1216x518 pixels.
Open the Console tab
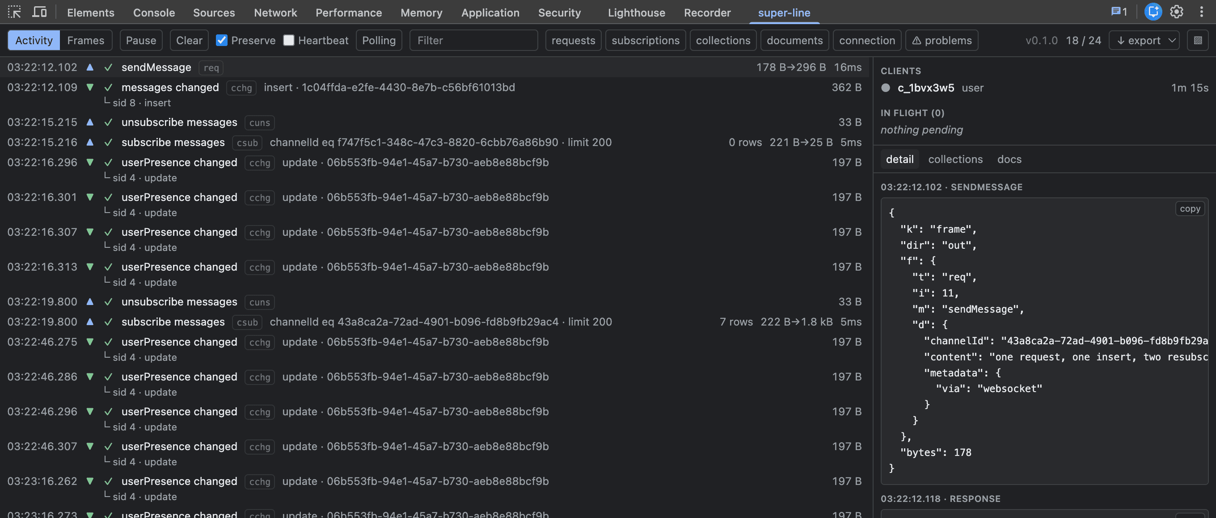pyautogui.click(x=154, y=13)
